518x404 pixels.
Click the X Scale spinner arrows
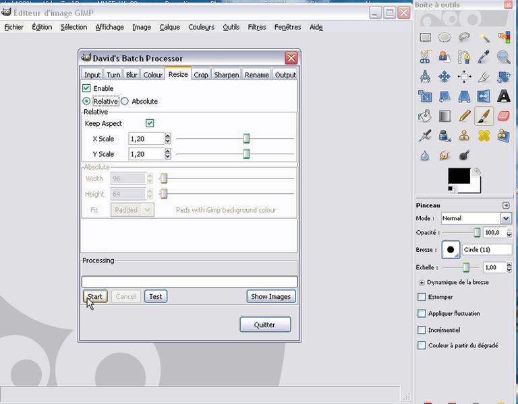[x=168, y=139]
